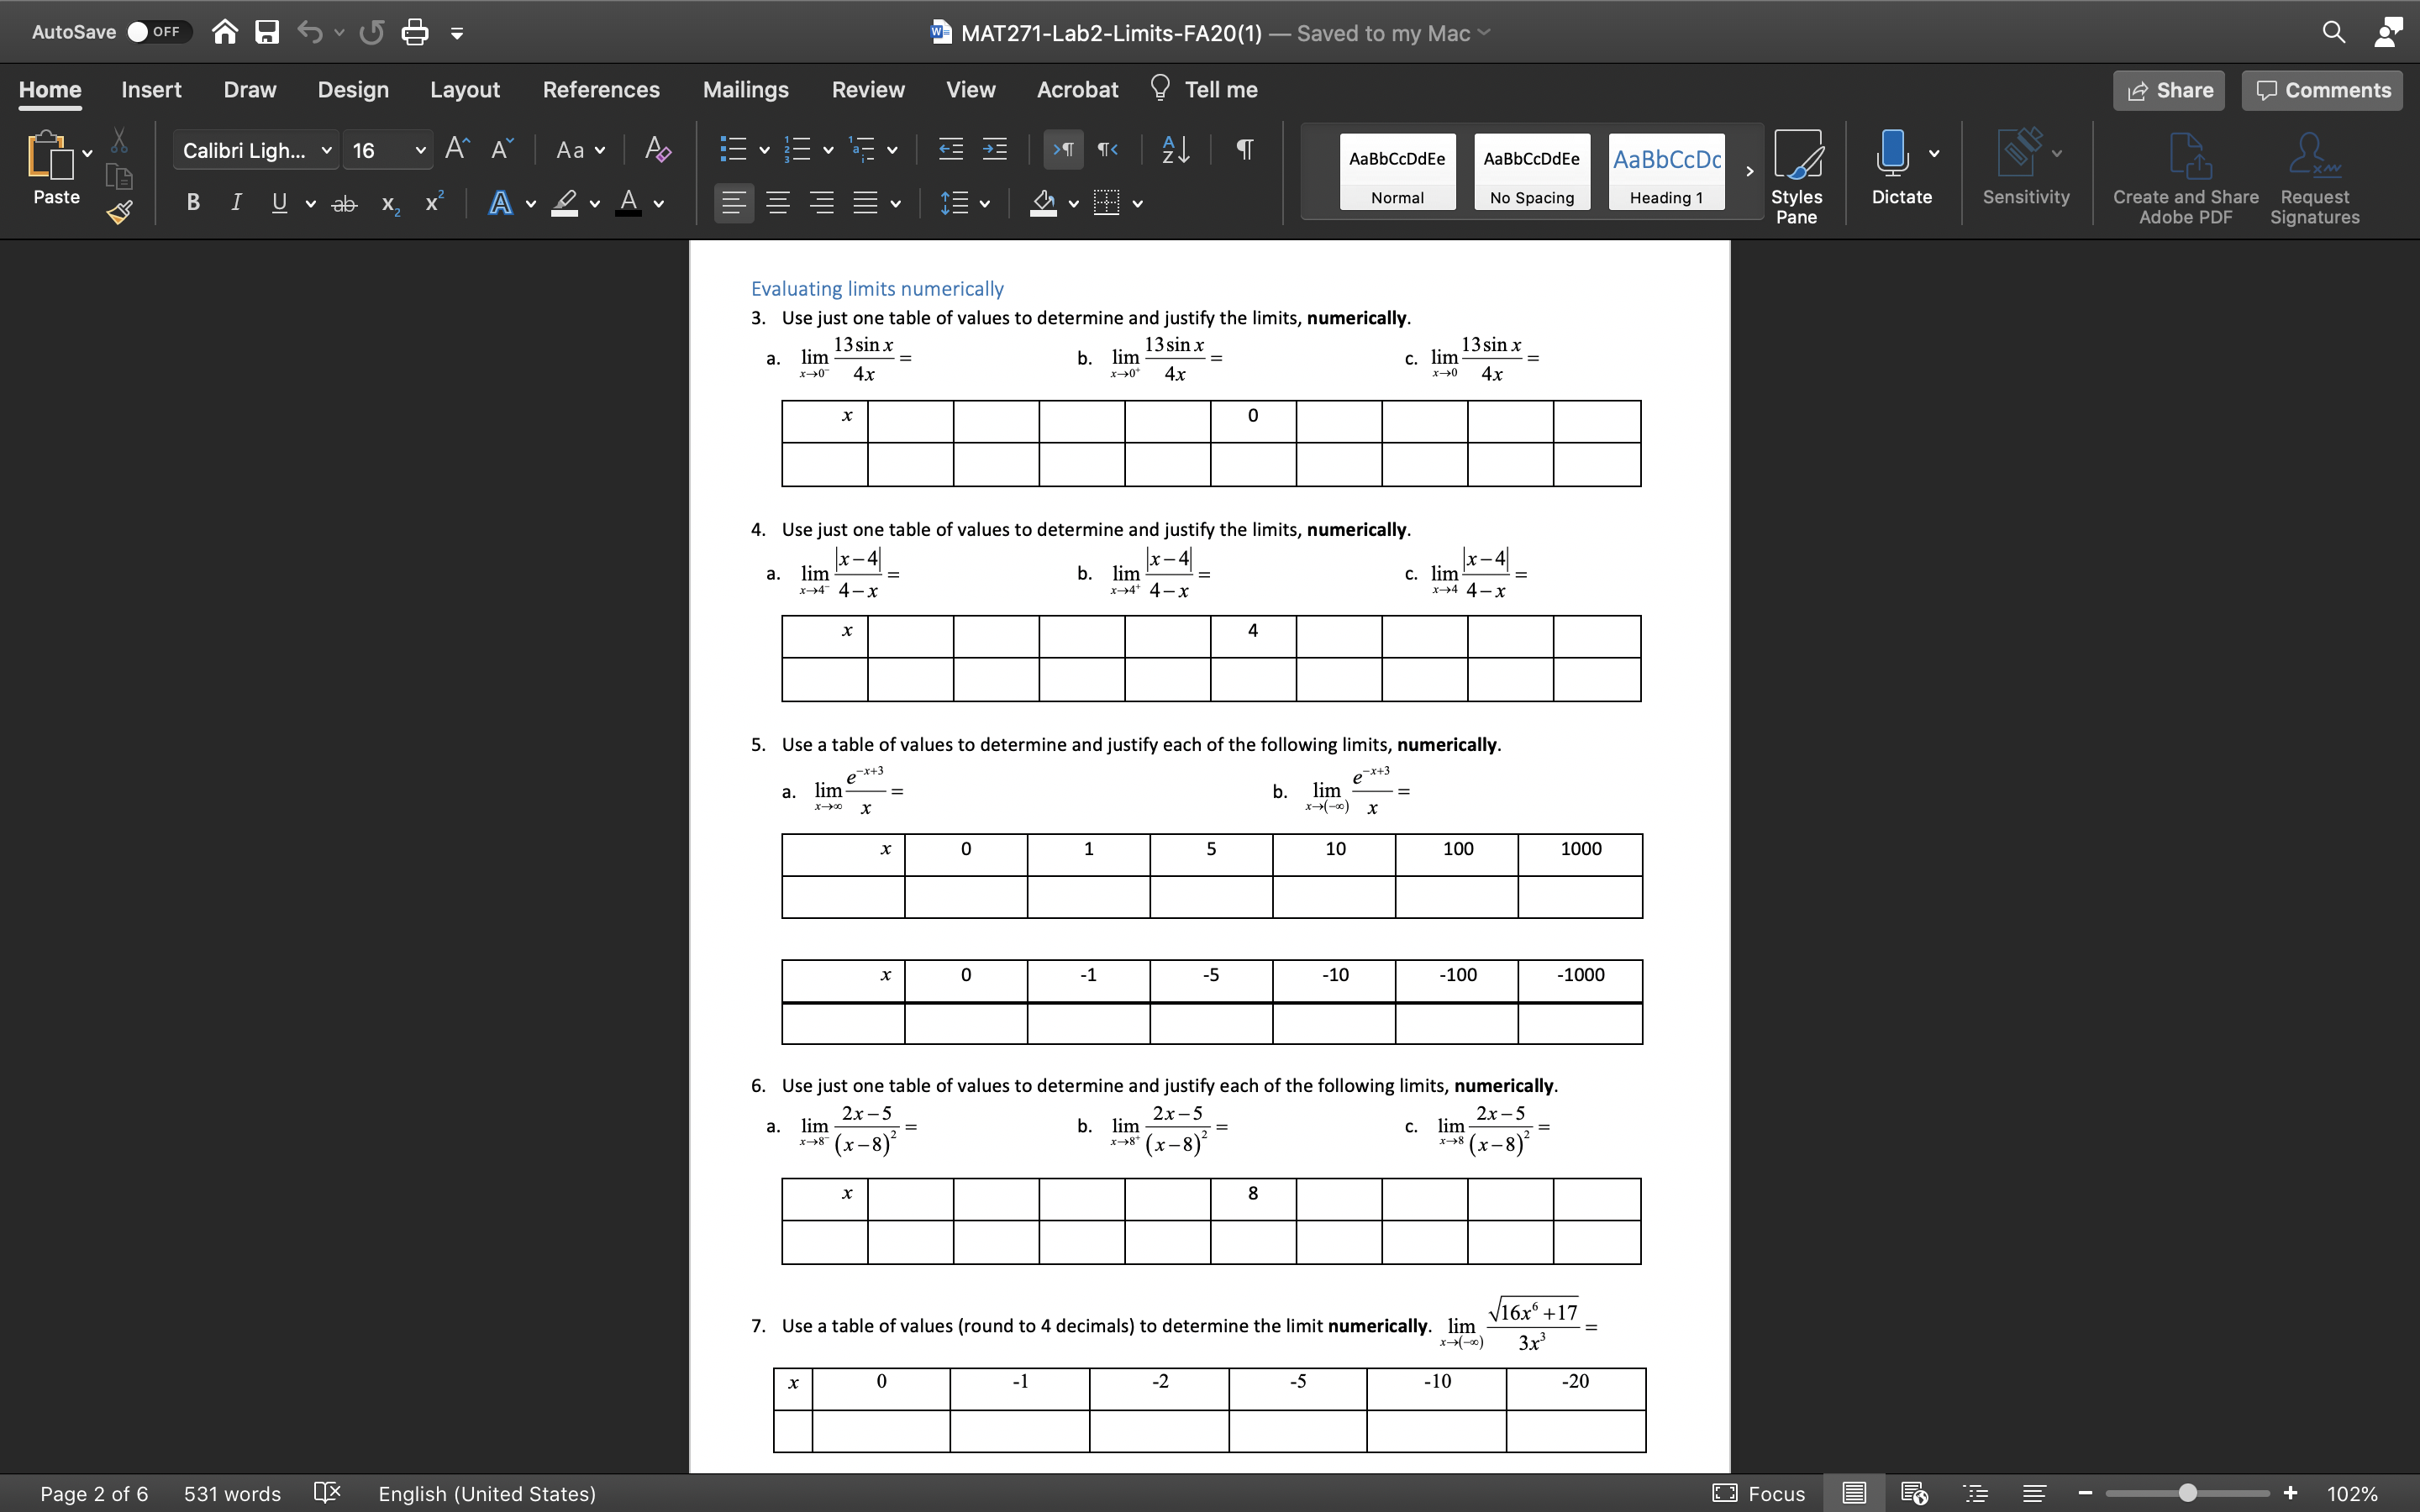Open Change Case dropdown
Viewport: 2420px width, 1512px height.
point(581,150)
